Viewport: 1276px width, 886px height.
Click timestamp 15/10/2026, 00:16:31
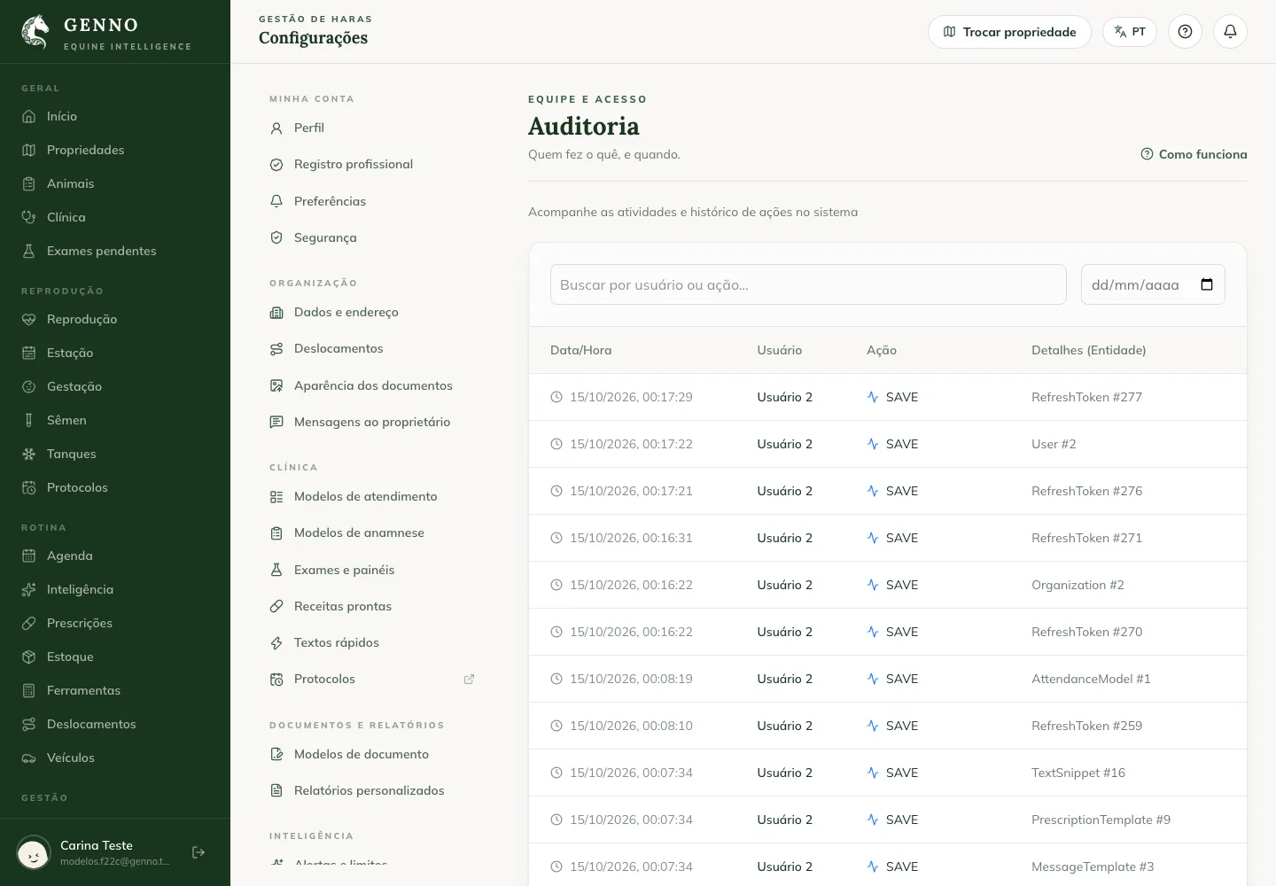pos(631,538)
